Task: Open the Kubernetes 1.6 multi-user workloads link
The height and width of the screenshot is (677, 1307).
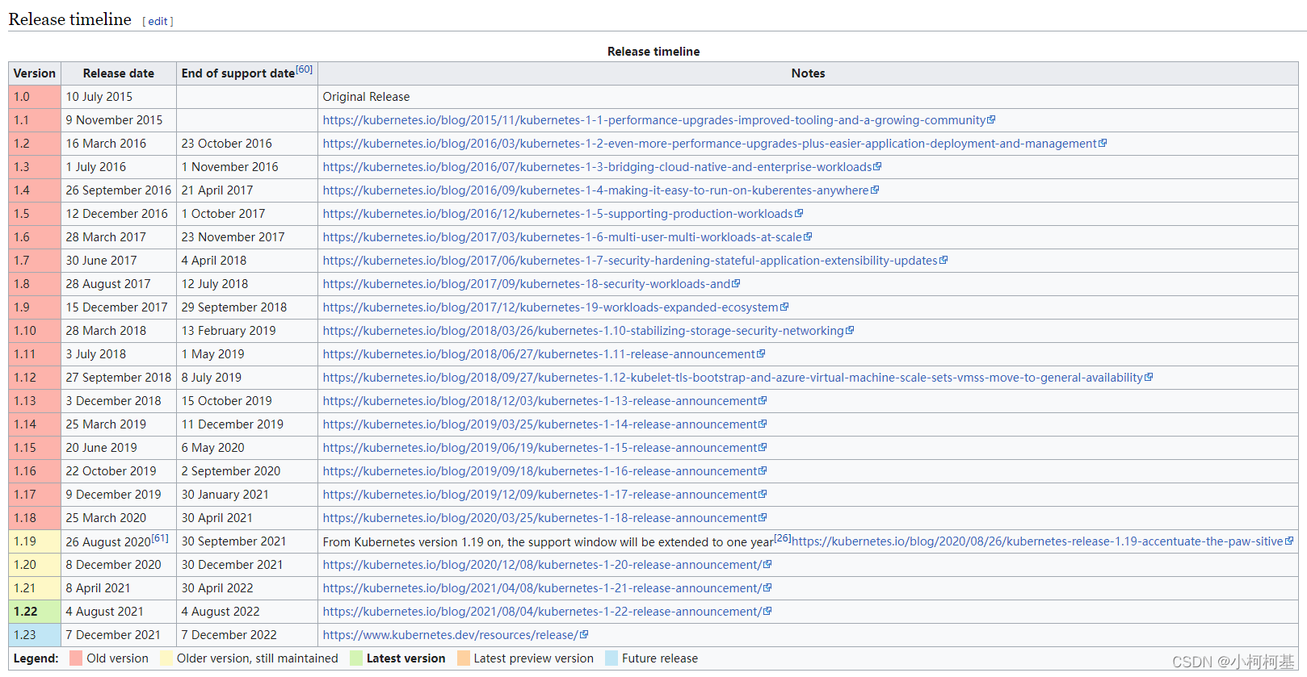Action: tap(562, 237)
